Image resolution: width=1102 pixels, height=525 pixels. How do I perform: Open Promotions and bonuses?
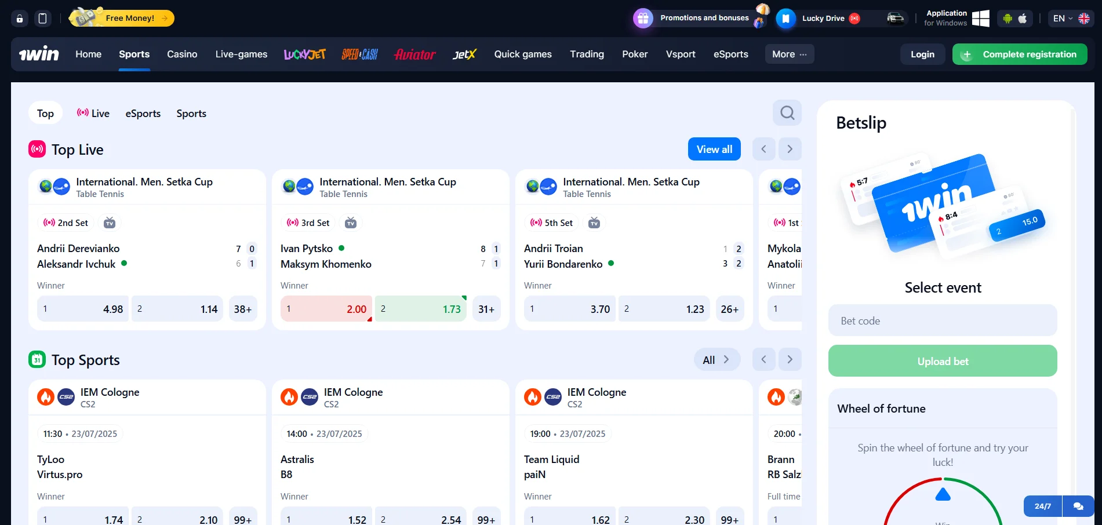701,18
